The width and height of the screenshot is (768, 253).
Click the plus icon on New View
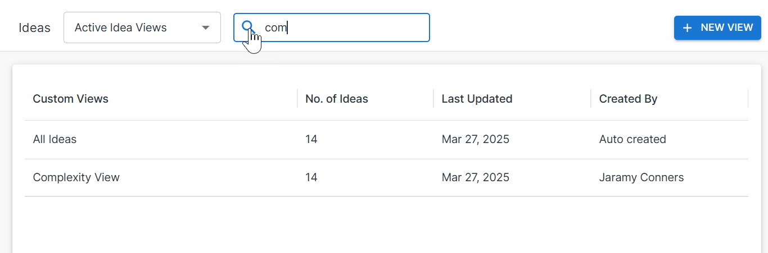[687, 27]
